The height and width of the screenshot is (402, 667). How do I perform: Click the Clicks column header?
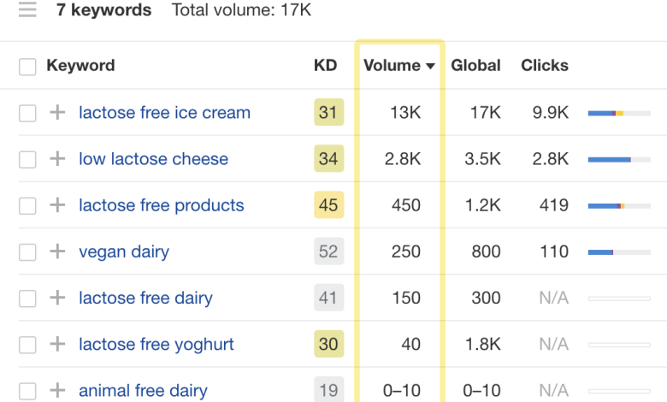point(545,65)
